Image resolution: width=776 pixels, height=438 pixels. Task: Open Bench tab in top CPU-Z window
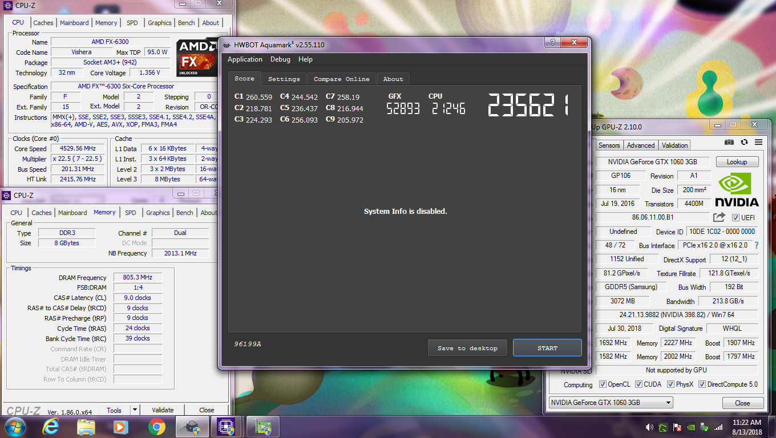point(187,23)
